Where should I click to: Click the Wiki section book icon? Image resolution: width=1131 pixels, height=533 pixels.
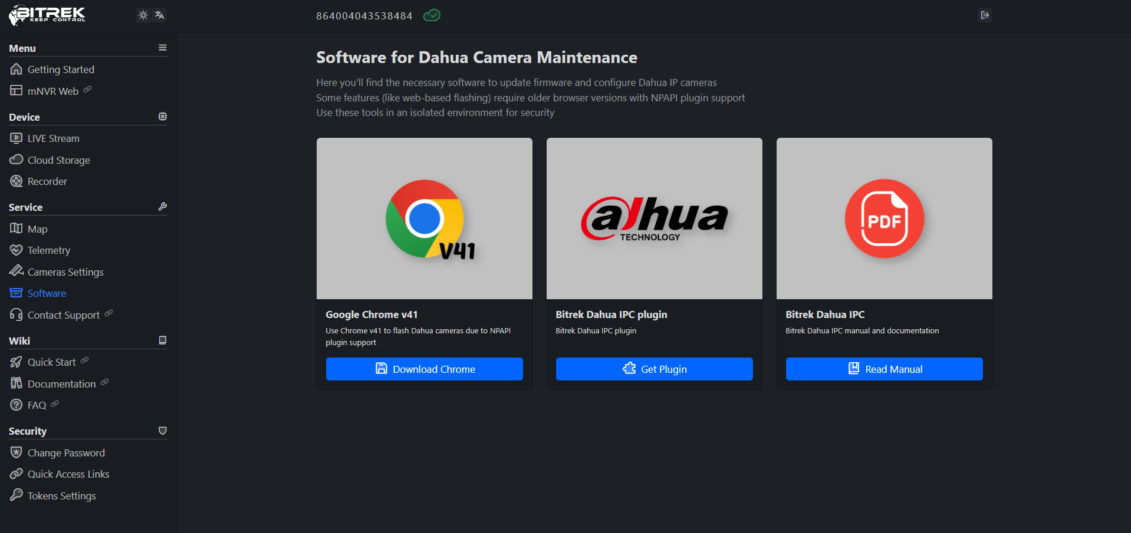(163, 340)
